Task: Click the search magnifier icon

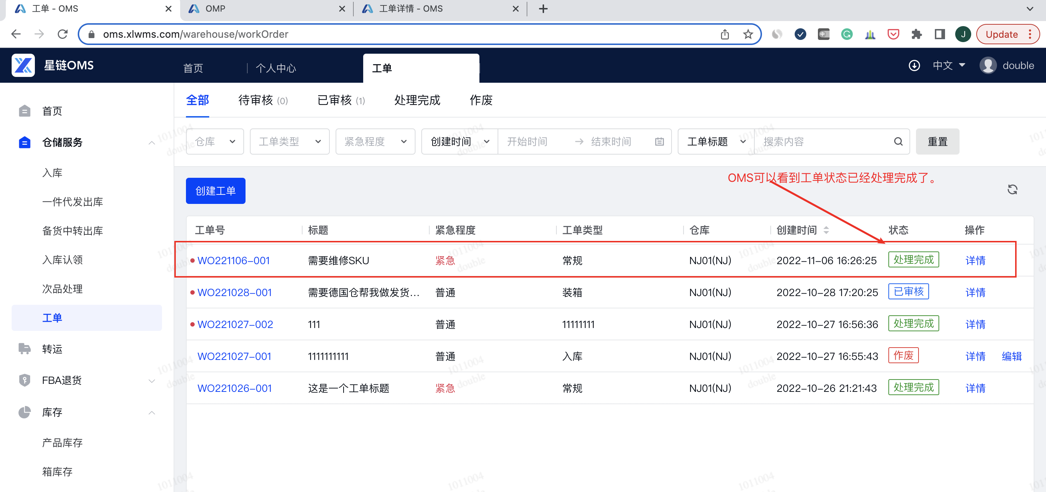Action: [898, 142]
